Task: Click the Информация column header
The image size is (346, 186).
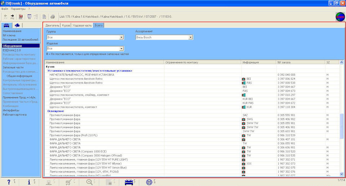Action: point(259,62)
